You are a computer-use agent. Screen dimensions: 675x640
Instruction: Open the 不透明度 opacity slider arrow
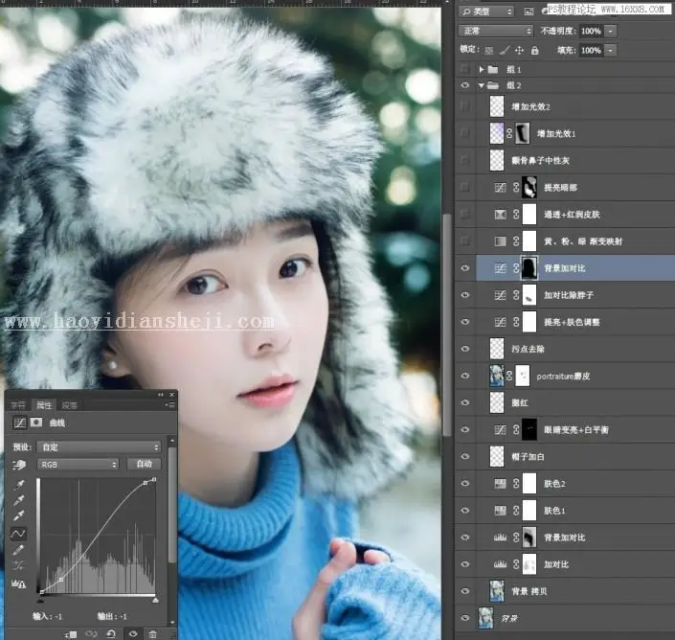coord(611,31)
